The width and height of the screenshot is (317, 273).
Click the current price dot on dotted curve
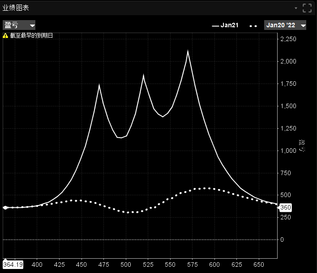[5, 208]
